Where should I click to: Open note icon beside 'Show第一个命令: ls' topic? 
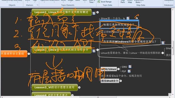click(128, 18)
